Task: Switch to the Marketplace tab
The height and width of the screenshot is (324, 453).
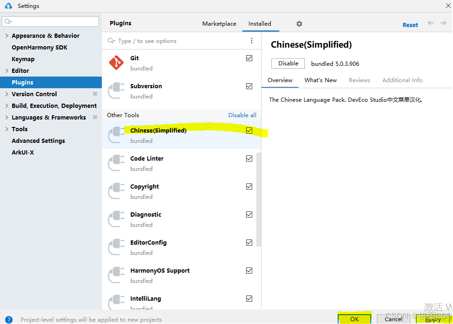Action: click(x=219, y=24)
